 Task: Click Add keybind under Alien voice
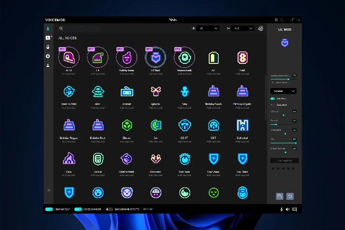(98, 107)
